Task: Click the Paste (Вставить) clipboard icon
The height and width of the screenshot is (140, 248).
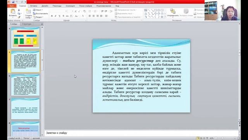Action: tap(13, 12)
